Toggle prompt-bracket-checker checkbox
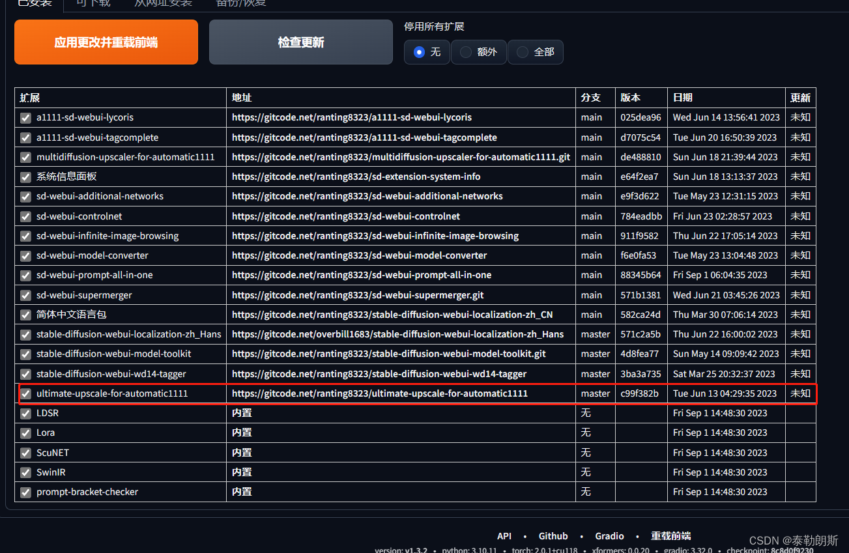The image size is (849, 553). point(25,492)
